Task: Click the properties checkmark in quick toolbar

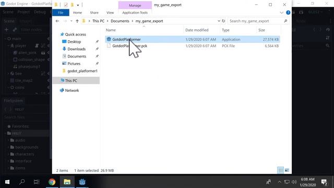Action: pos(66,5)
